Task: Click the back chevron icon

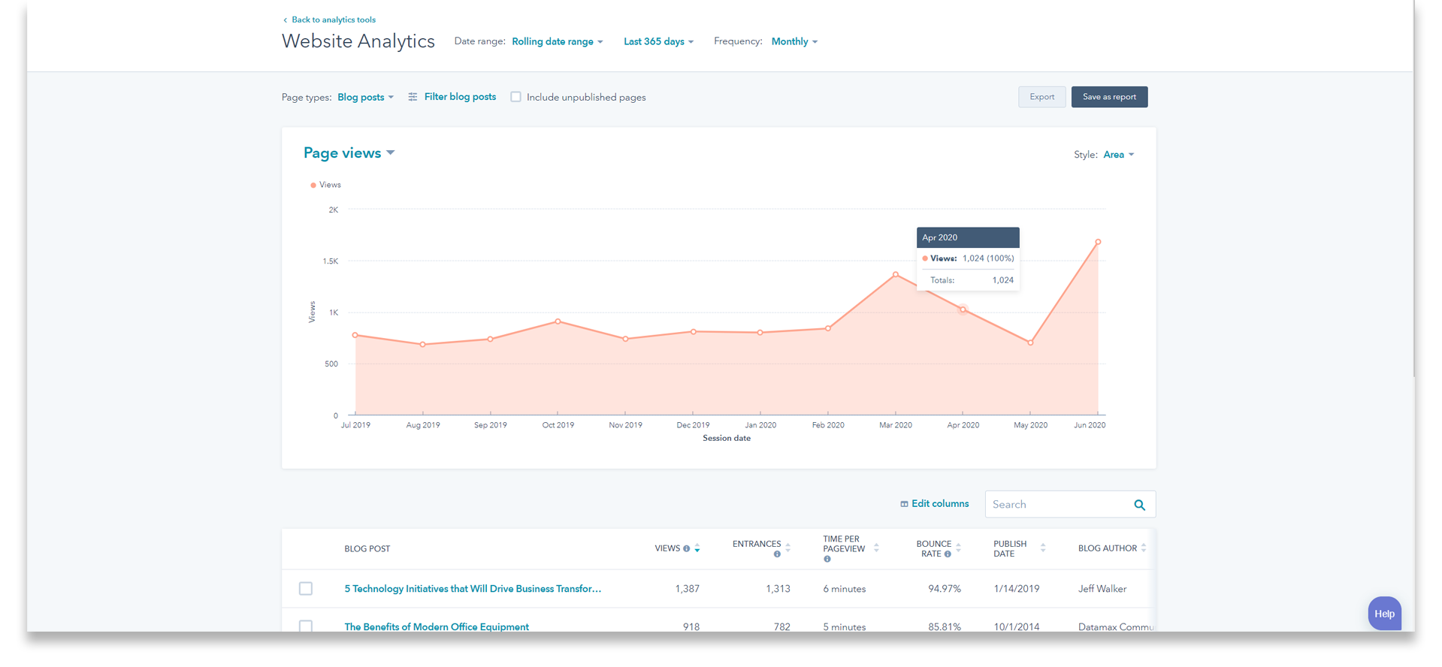Action: tap(285, 20)
